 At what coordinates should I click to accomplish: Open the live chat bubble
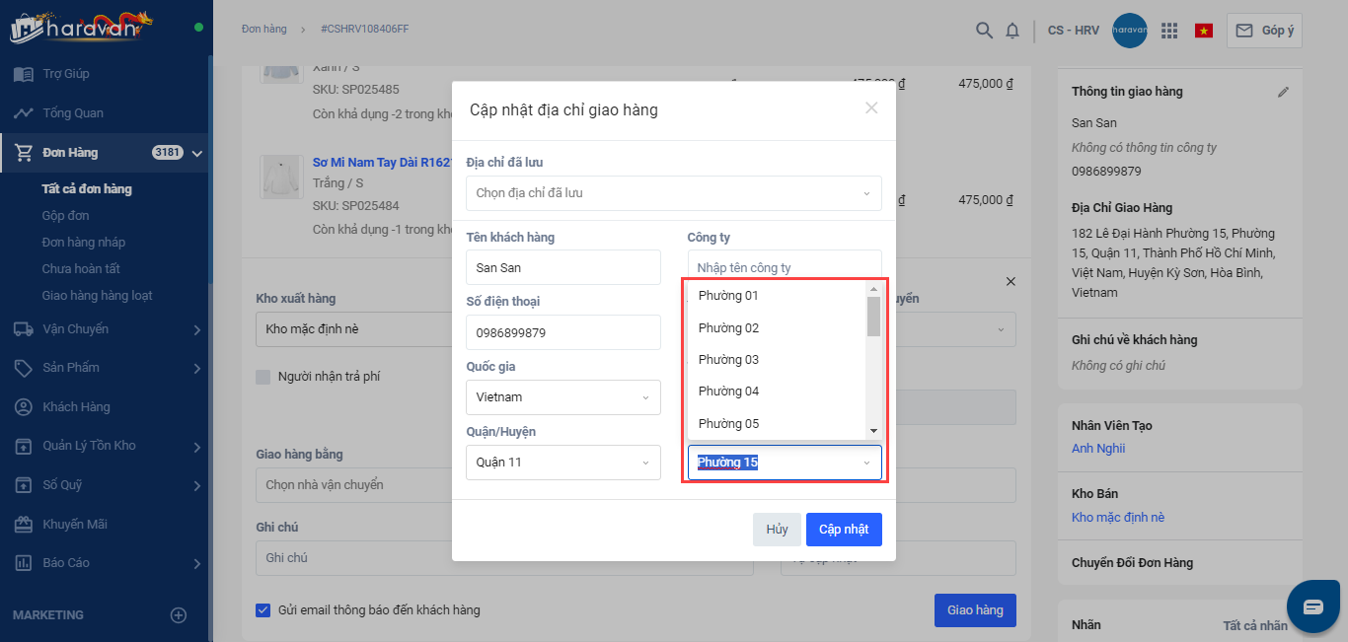[1312, 606]
